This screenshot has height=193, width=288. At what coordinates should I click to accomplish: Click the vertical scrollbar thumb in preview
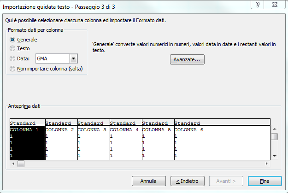click(275, 137)
